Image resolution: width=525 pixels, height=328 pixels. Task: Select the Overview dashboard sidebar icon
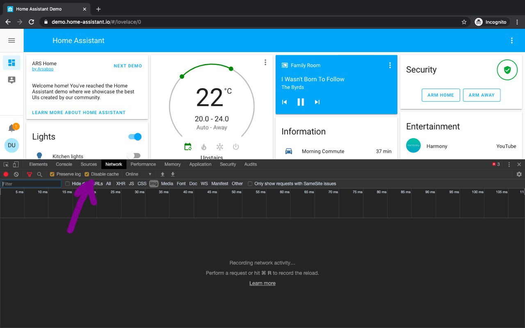coord(11,63)
